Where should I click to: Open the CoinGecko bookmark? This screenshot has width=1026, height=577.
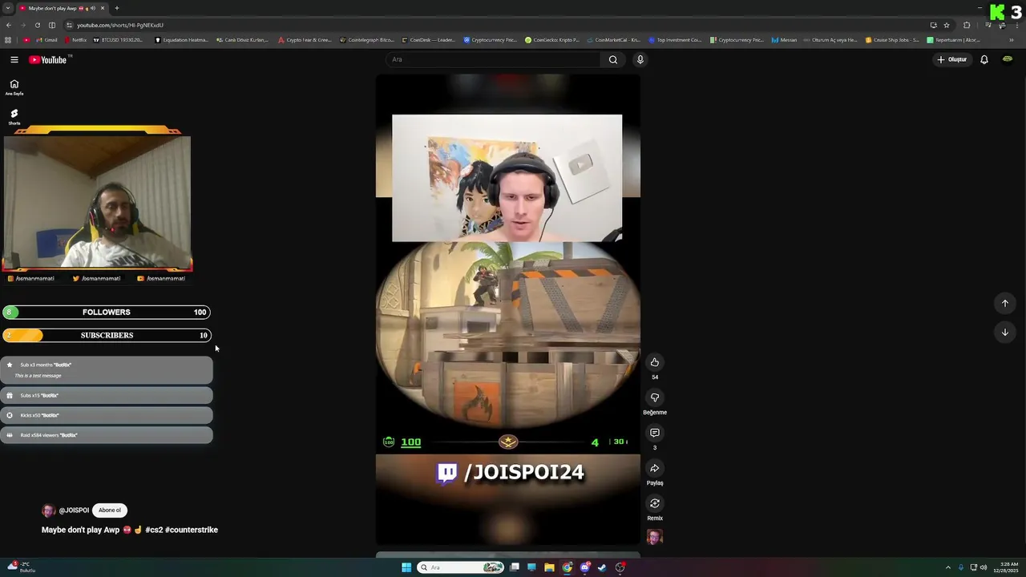tap(553, 39)
